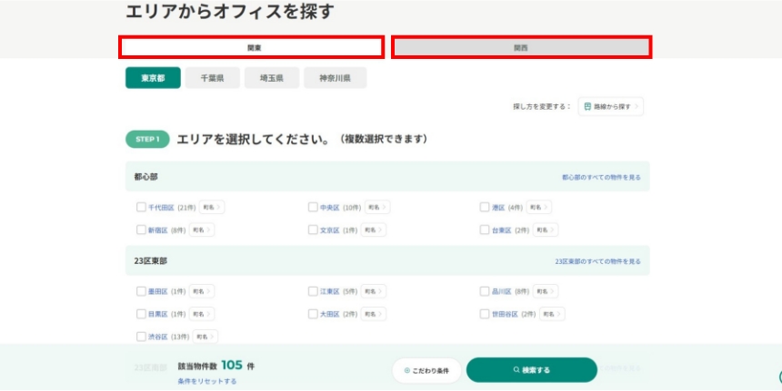Select the 関東 region tab

tap(251, 47)
